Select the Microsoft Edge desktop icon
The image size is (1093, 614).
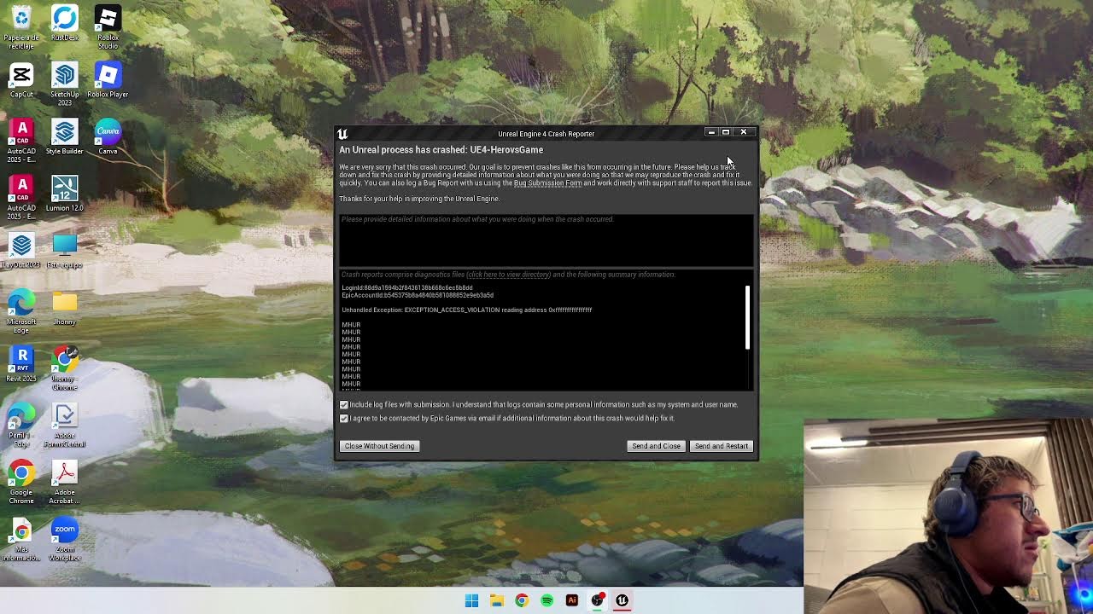click(21, 311)
